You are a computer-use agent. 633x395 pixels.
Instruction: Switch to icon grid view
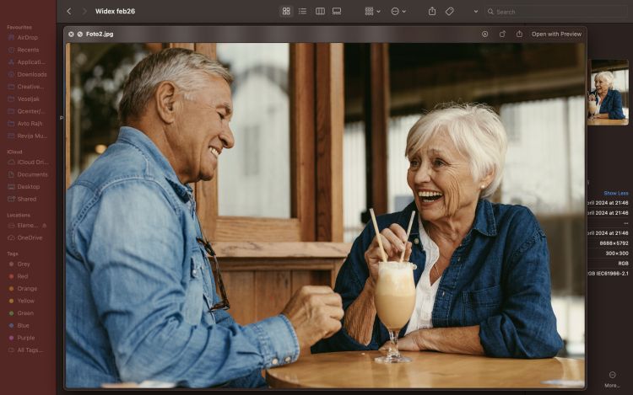[286, 11]
